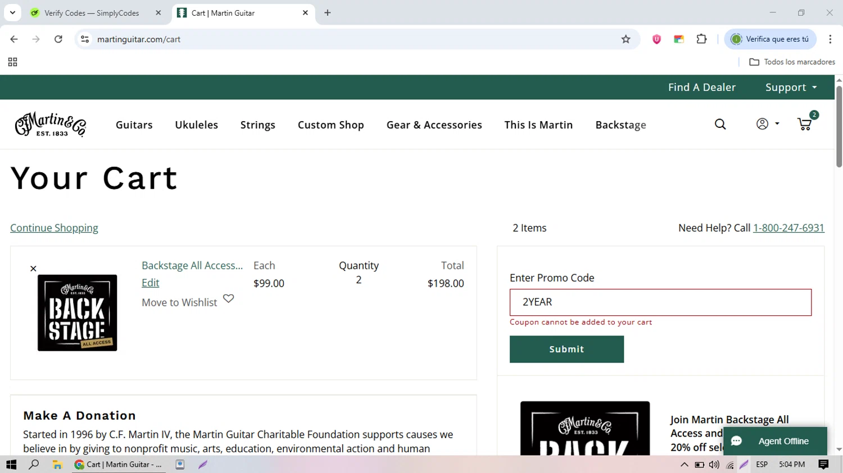The image size is (843, 473).
Task: Open the user account icon menu
Action: (x=768, y=124)
